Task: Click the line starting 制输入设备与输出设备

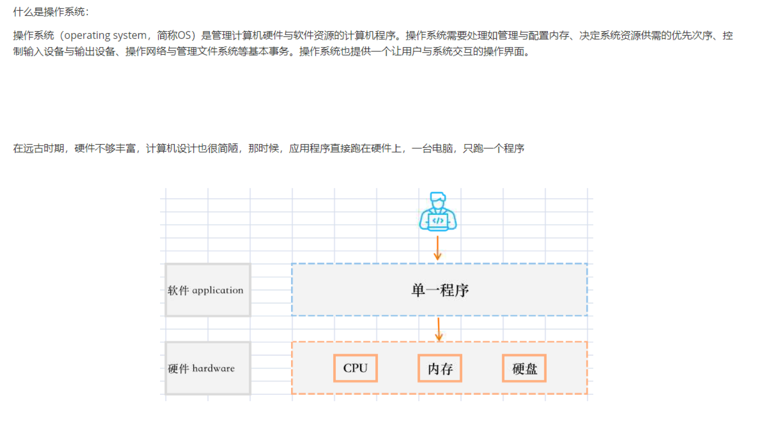Action: [x=271, y=51]
